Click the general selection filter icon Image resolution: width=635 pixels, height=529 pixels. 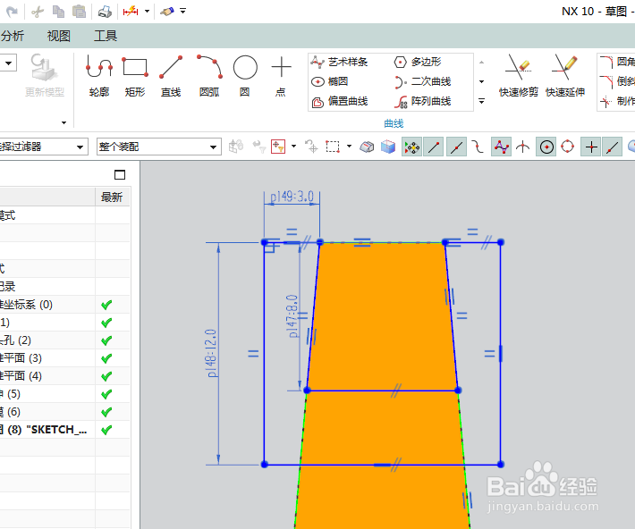[278, 147]
